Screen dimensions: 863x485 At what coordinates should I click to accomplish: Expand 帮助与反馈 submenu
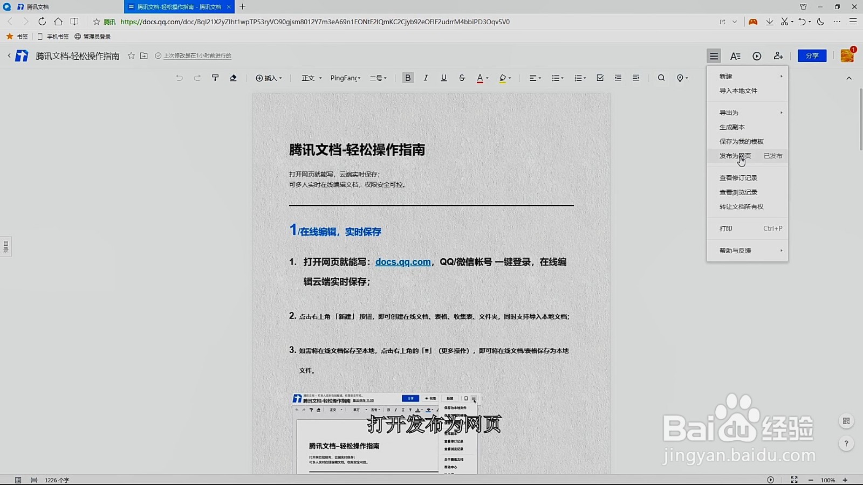748,251
